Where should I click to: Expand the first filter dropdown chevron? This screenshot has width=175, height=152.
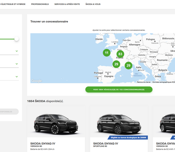17,51
